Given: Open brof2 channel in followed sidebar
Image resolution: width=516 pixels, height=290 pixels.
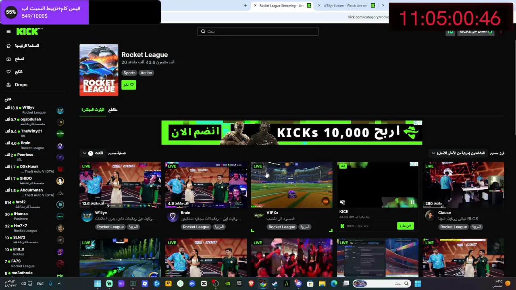Looking at the screenshot, I should click(34, 204).
